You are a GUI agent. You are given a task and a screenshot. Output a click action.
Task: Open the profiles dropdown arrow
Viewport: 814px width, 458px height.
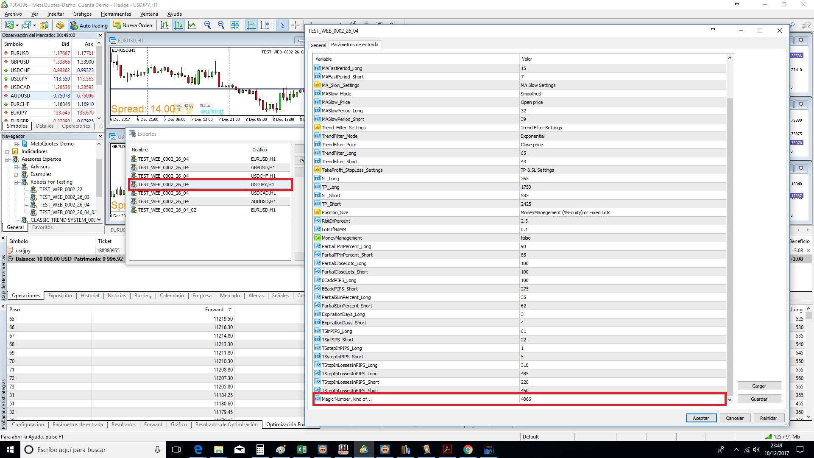tap(34, 25)
